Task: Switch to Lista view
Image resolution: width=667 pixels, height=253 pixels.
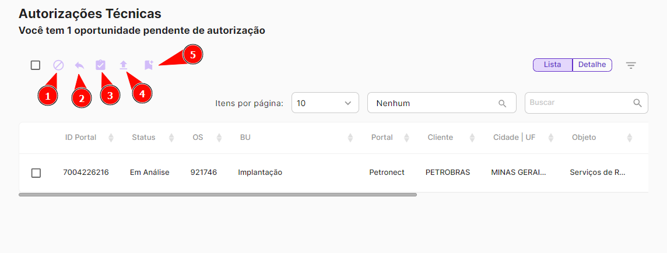Action: pyautogui.click(x=552, y=65)
